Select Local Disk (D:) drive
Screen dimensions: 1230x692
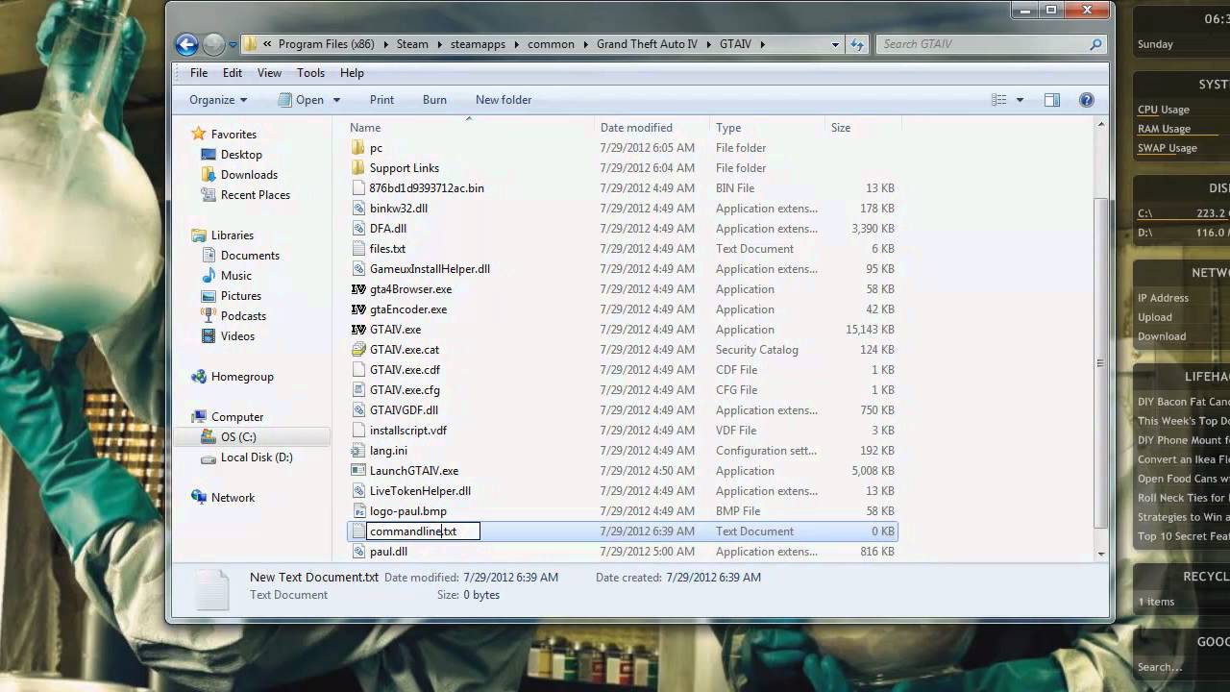tap(257, 457)
